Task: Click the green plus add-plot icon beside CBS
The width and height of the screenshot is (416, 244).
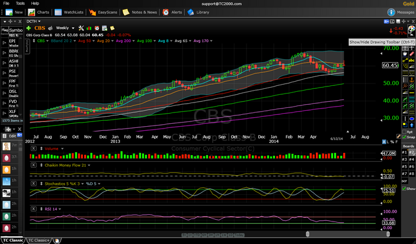Action: (x=28, y=28)
